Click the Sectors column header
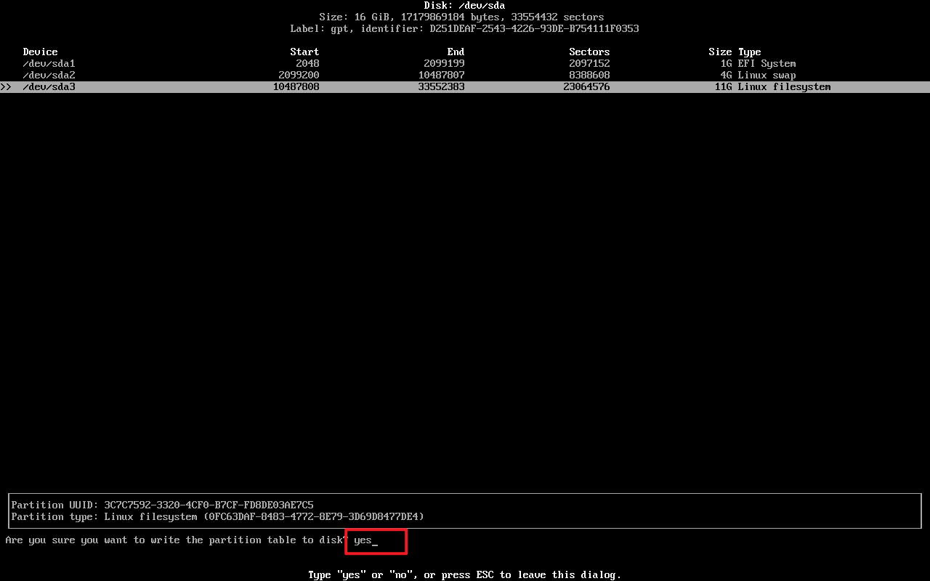The image size is (930, 581). click(x=589, y=52)
